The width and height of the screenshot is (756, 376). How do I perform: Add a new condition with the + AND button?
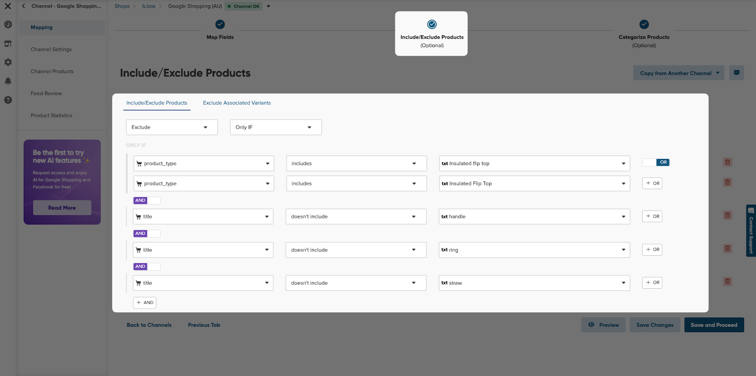(145, 302)
